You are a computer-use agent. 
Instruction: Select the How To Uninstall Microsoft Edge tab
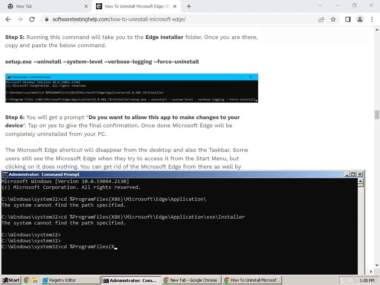137,6
